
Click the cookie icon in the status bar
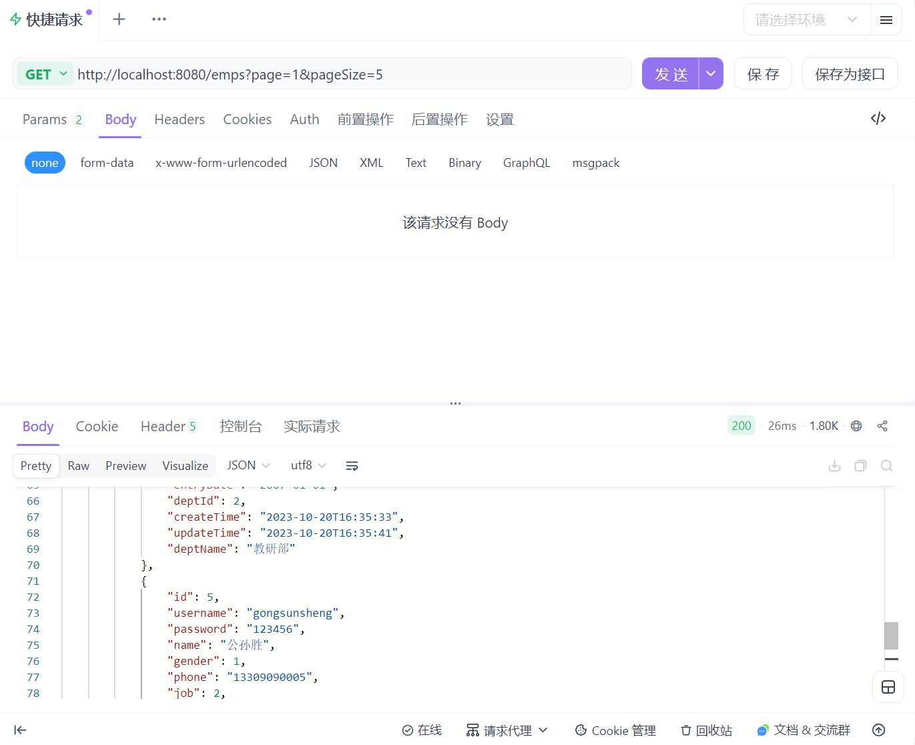(581, 730)
